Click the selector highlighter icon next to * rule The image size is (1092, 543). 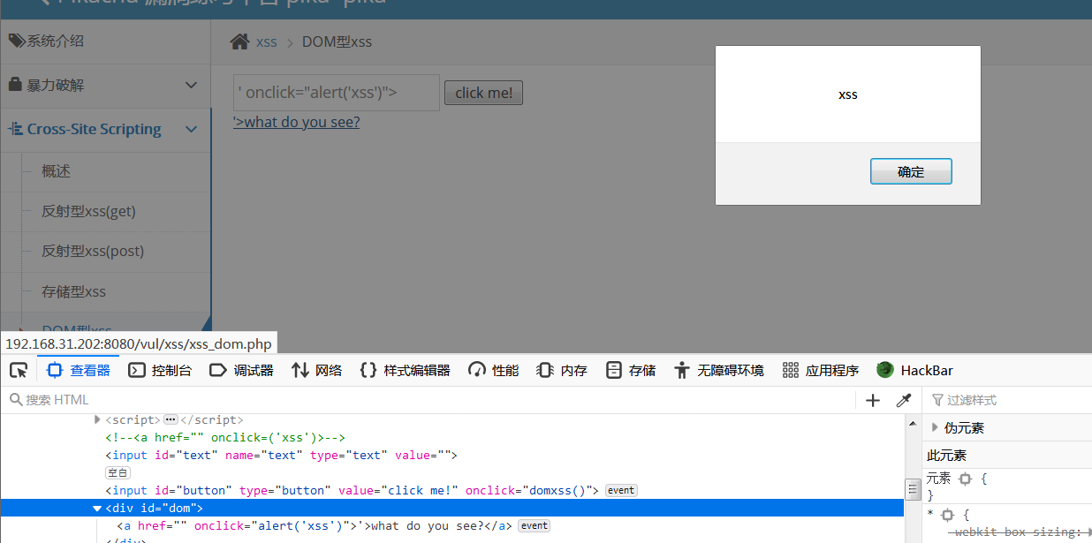click(x=948, y=515)
